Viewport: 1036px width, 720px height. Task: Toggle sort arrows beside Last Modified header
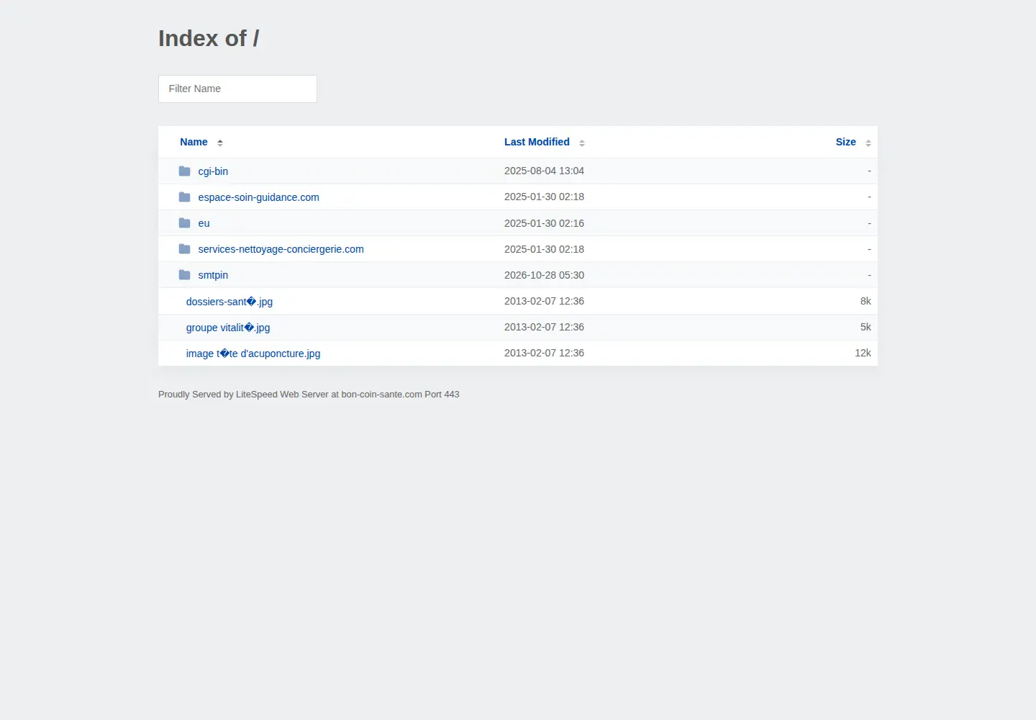pos(582,143)
